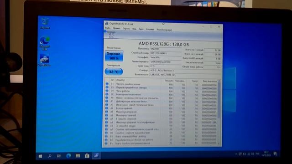Image resolution: width=292 pixels, height=164 pixels.
Task: Open the Windows Start menu
Action: click(41, 156)
